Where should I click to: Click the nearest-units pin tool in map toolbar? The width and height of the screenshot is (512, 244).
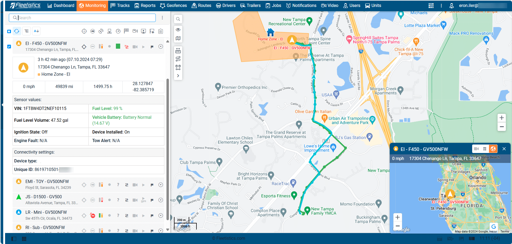[x=178, y=67]
